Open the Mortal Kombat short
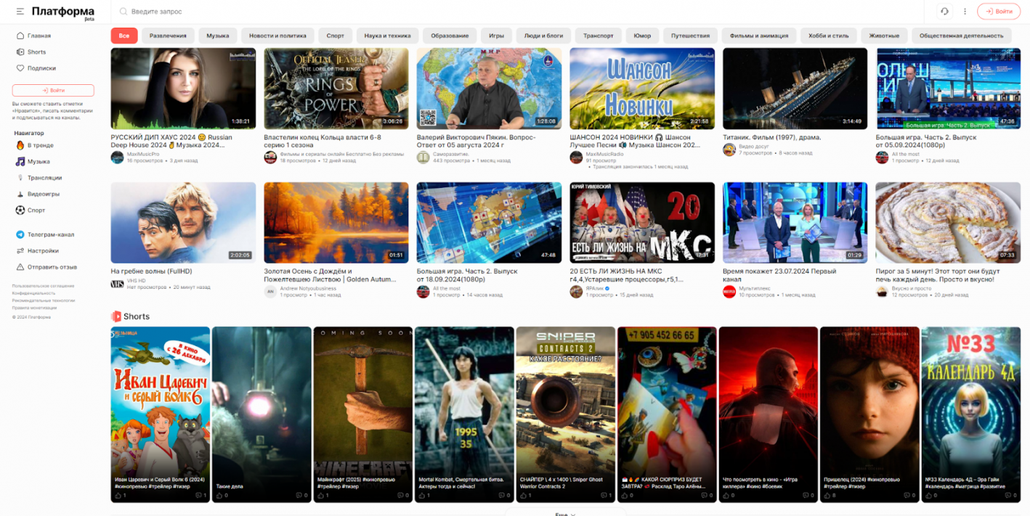Image resolution: width=1030 pixels, height=516 pixels. [464, 414]
